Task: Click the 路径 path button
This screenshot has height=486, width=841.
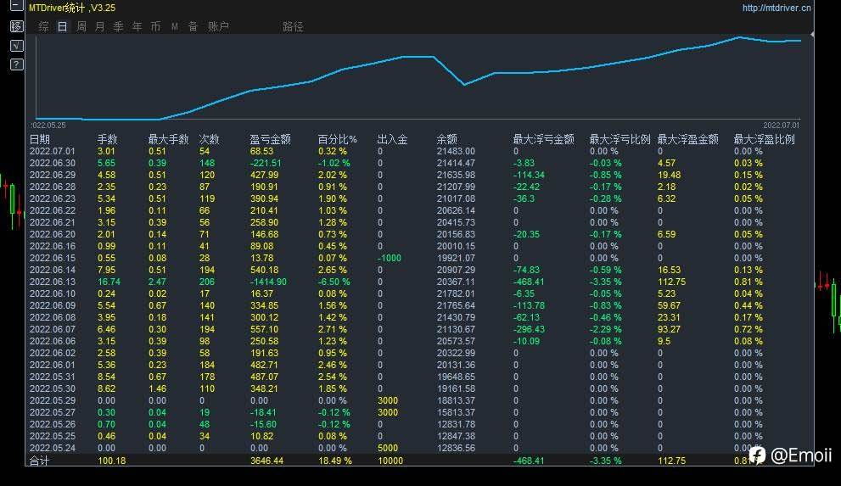Action: click(293, 26)
